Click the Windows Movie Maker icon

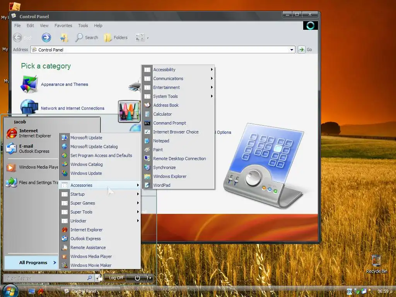click(x=65, y=265)
